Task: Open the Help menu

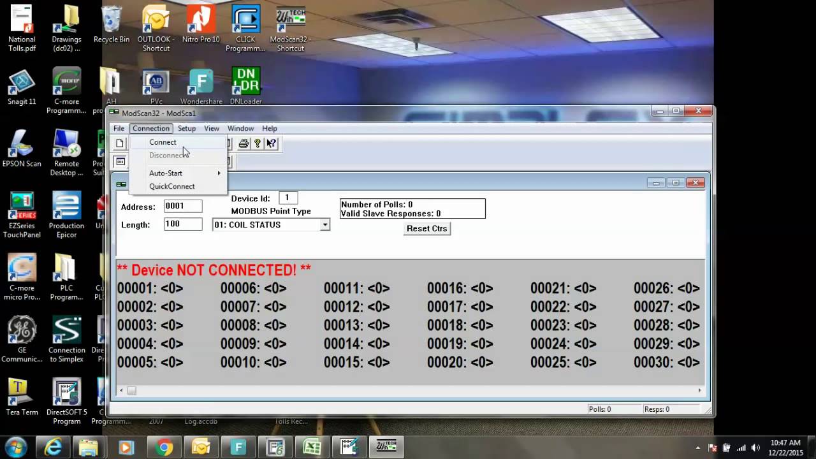Action: point(270,129)
